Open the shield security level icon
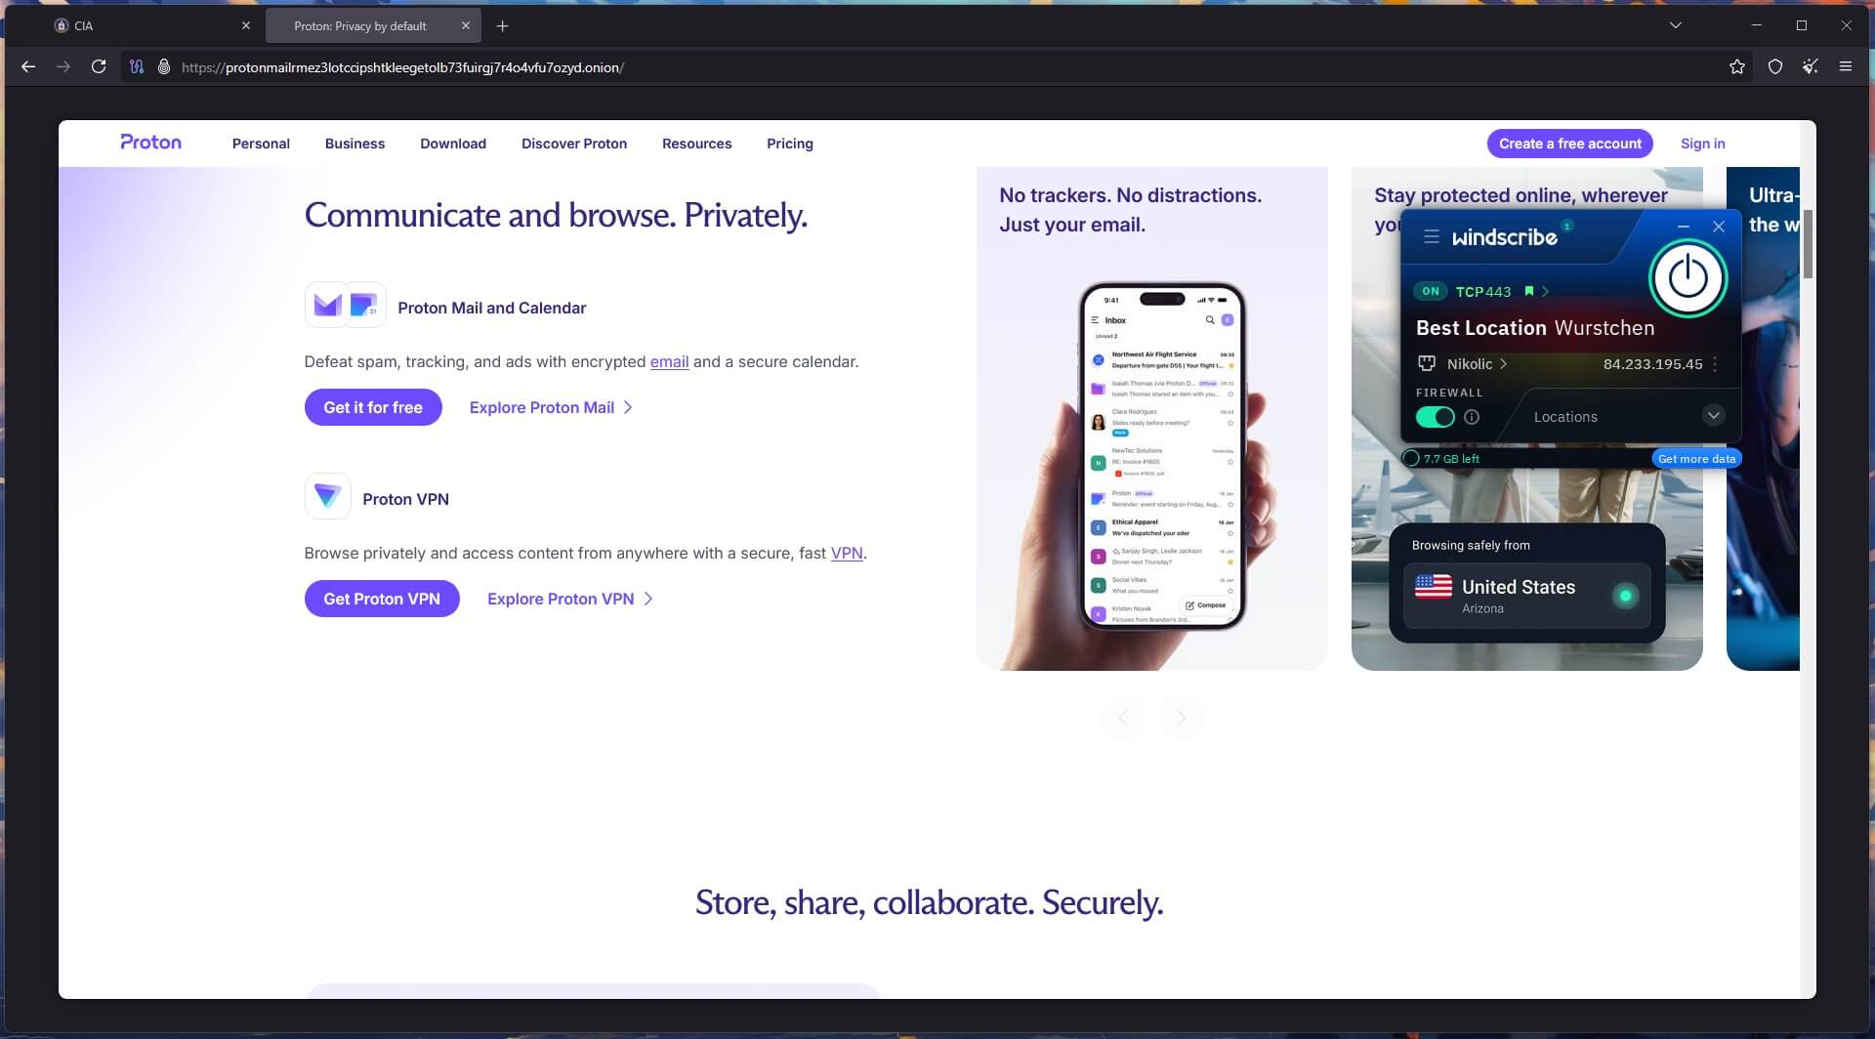 pos(1774,66)
